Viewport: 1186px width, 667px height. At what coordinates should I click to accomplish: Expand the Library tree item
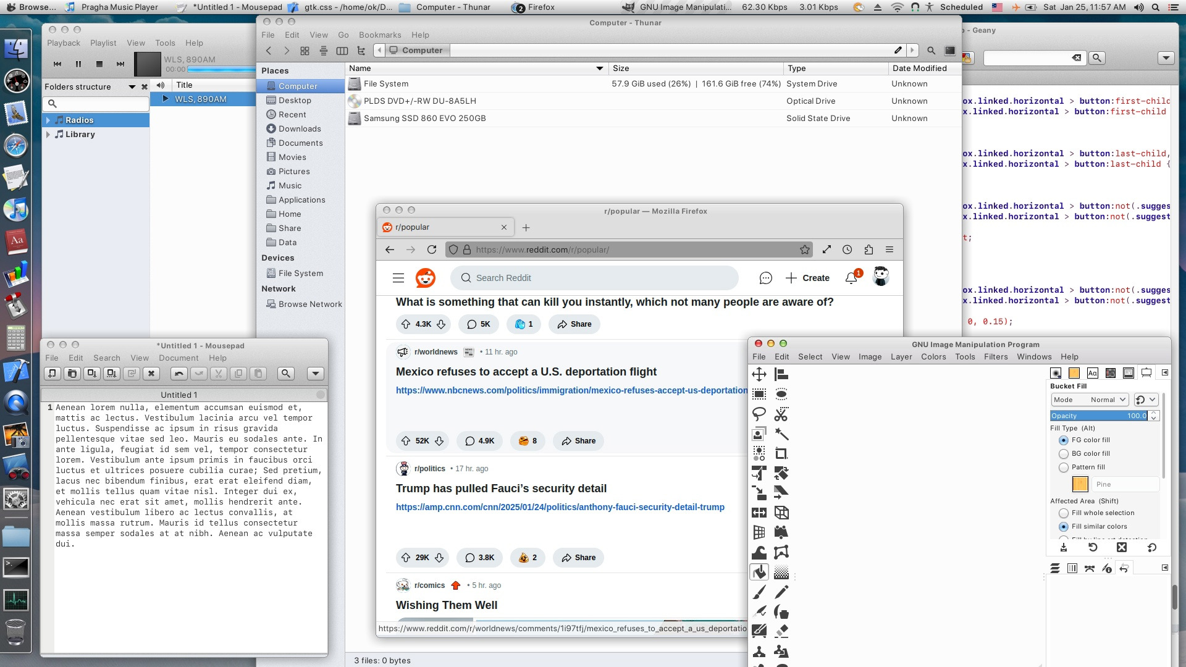48,134
